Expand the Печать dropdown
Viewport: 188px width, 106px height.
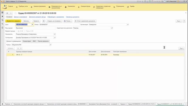(68, 21)
